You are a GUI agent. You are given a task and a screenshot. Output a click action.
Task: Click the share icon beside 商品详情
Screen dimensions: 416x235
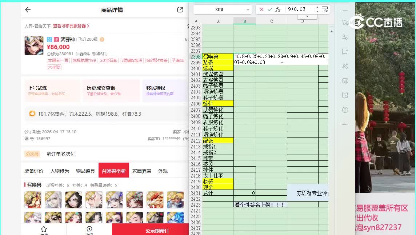click(x=180, y=10)
